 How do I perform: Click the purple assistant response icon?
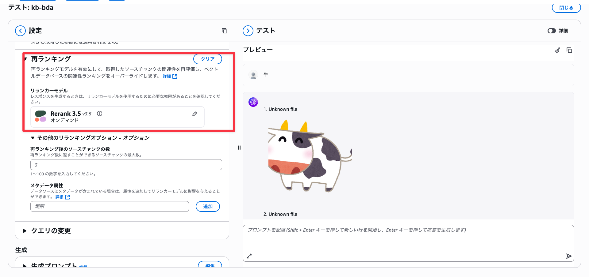[x=253, y=102]
